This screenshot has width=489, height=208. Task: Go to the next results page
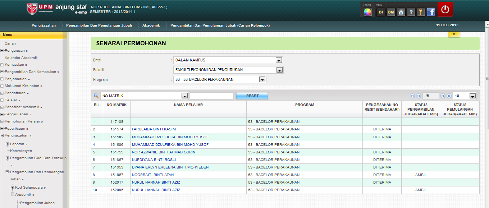[443, 96]
